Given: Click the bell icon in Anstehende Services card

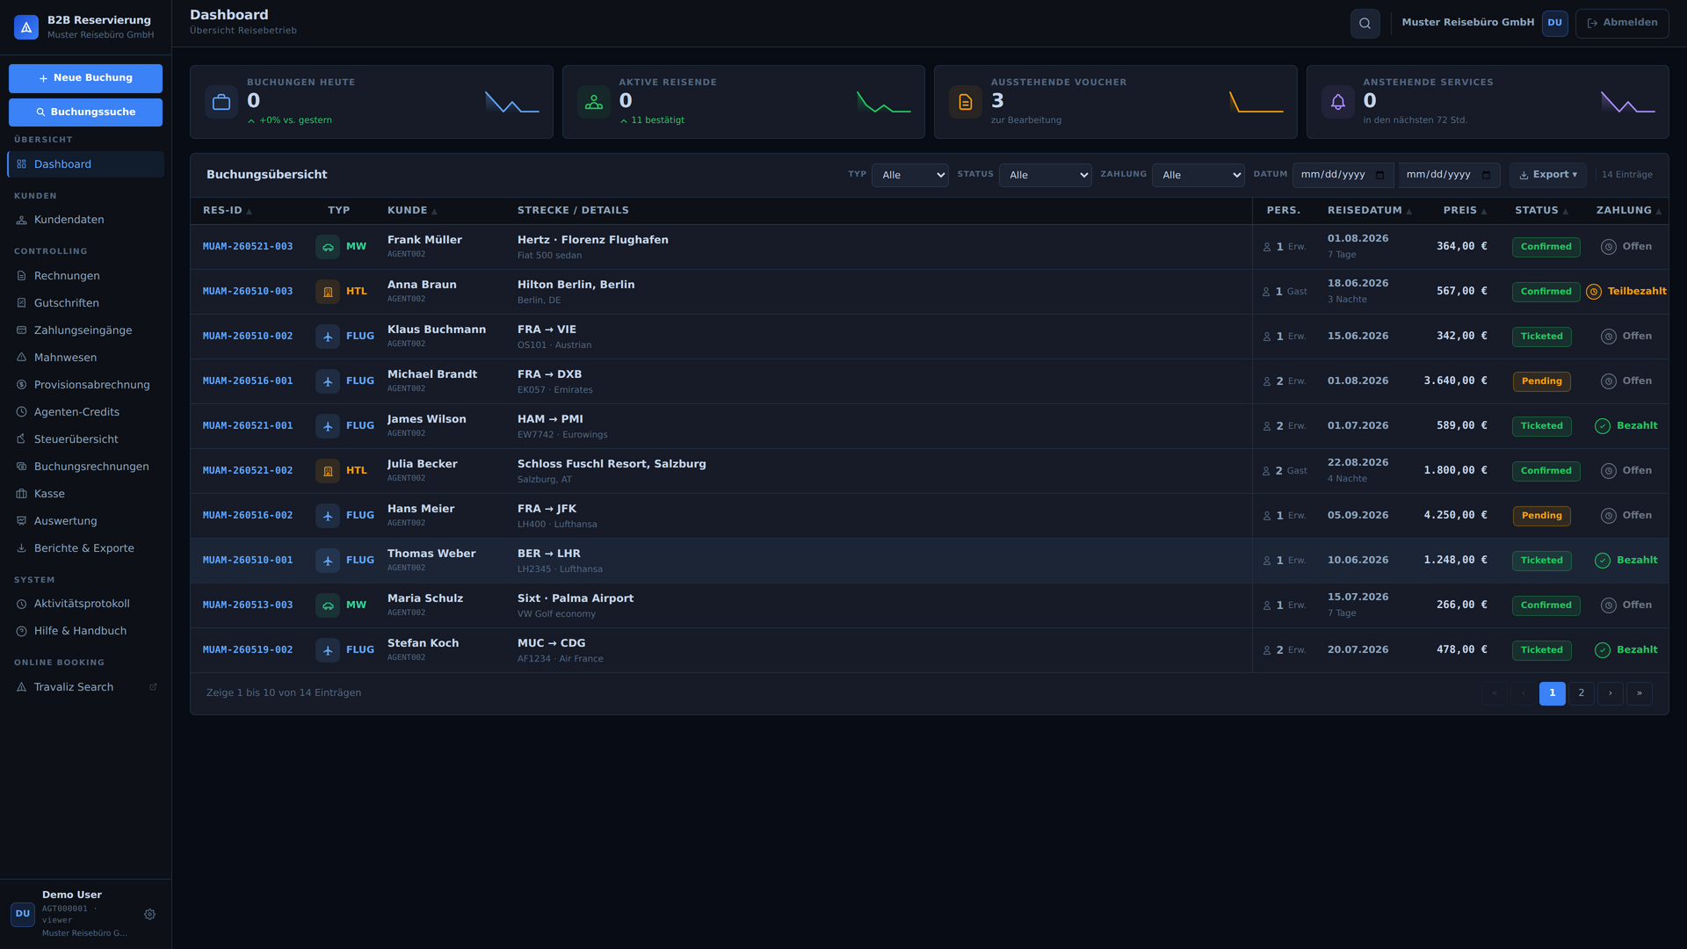Looking at the screenshot, I should [1338, 102].
